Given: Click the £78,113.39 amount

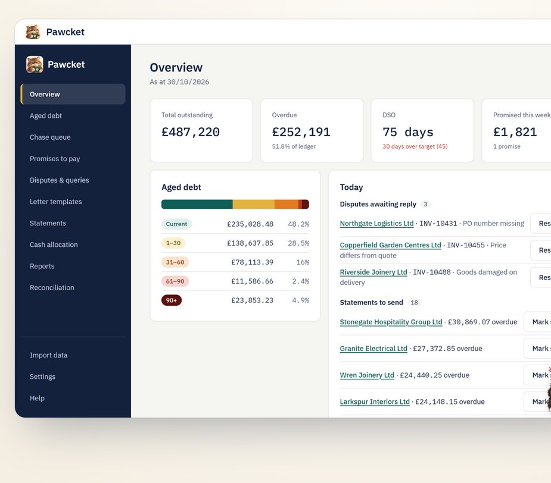Looking at the screenshot, I should tap(253, 262).
